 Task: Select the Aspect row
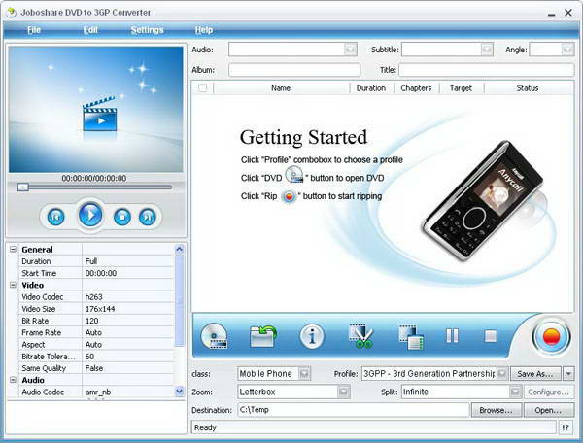(96, 345)
